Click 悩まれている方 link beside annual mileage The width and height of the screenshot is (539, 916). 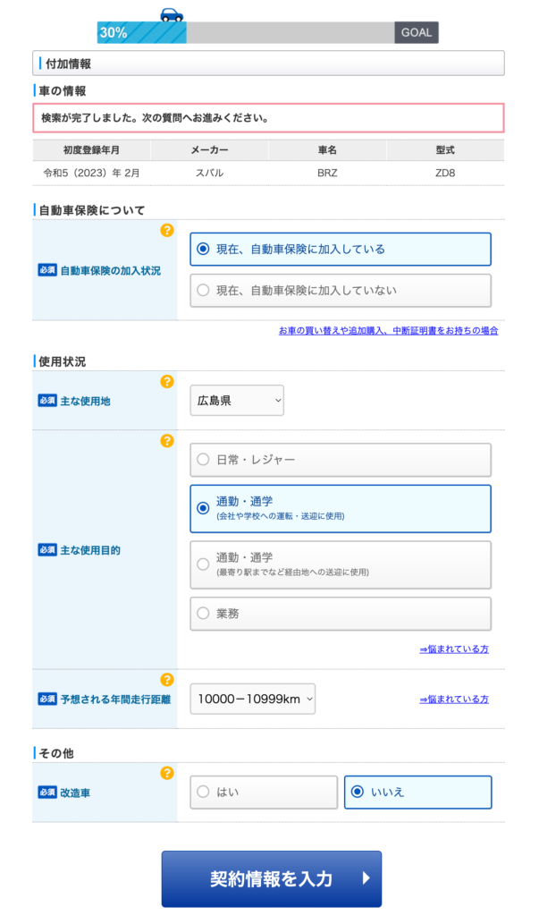click(x=453, y=700)
